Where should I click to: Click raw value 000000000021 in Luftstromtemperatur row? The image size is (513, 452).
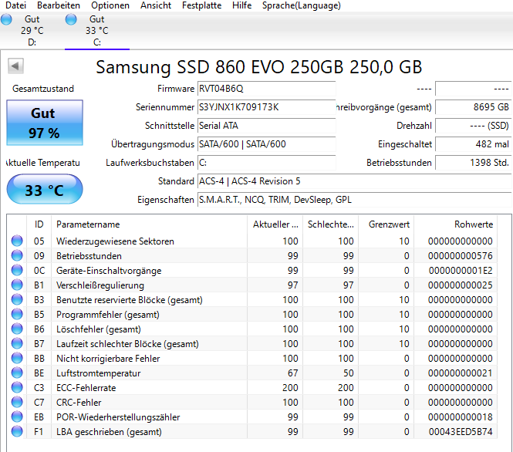461,373
